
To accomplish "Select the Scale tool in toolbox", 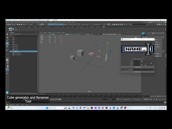I will click(7, 50).
